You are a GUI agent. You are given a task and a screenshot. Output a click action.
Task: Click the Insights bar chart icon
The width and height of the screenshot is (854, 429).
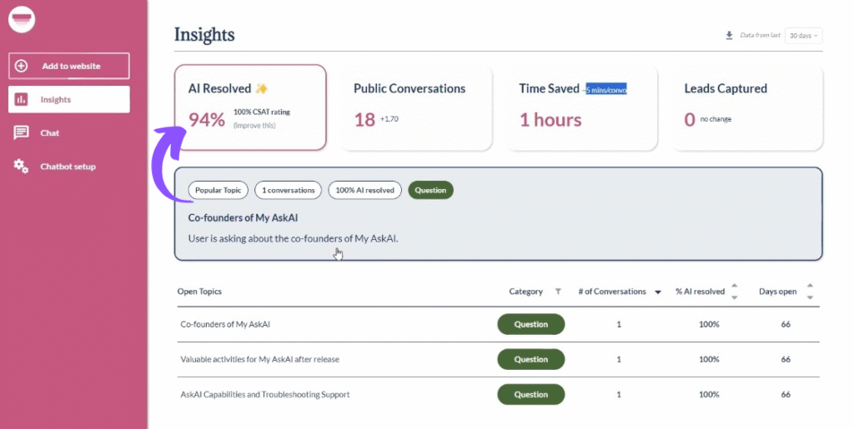click(22, 100)
